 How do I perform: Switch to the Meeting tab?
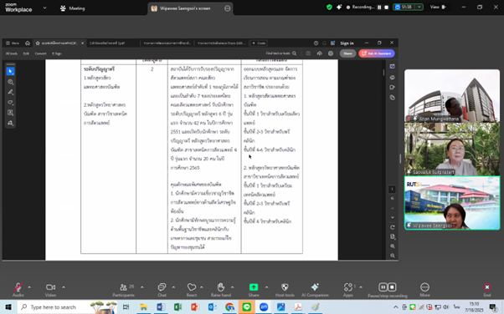point(73,8)
